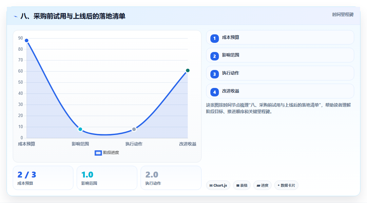Click the cyan 影响范围 data point
This screenshot has height=203, width=367.
point(80,129)
